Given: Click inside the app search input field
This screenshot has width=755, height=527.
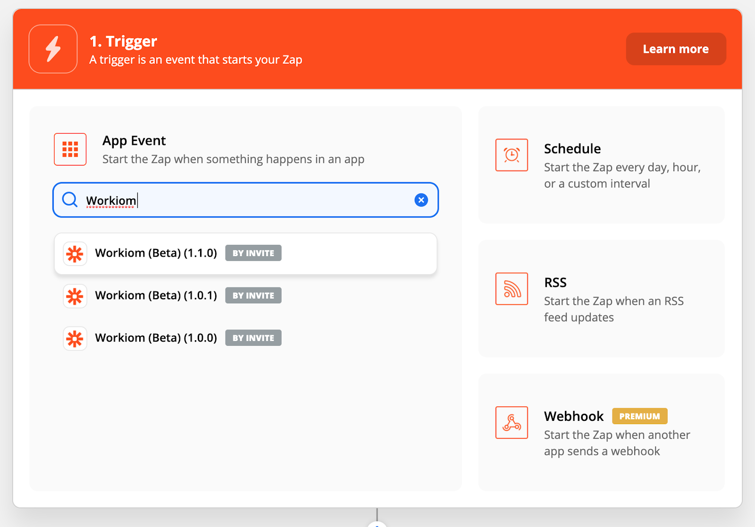Looking at the screenshot, I should coord(245,200).
